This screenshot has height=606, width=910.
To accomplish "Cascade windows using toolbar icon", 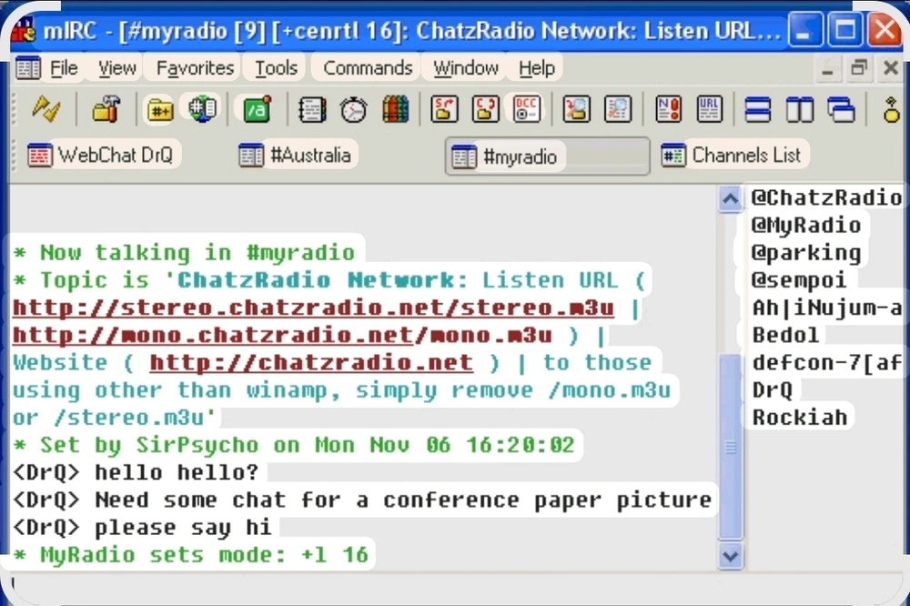I will 841,109.
